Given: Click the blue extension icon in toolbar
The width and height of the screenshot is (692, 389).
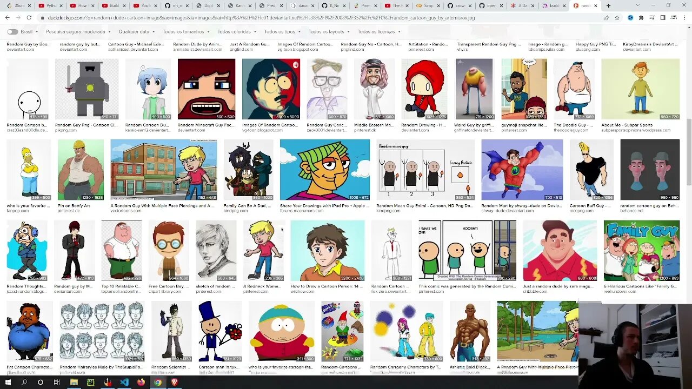Looking at the screenshot, I should [630, 17].
